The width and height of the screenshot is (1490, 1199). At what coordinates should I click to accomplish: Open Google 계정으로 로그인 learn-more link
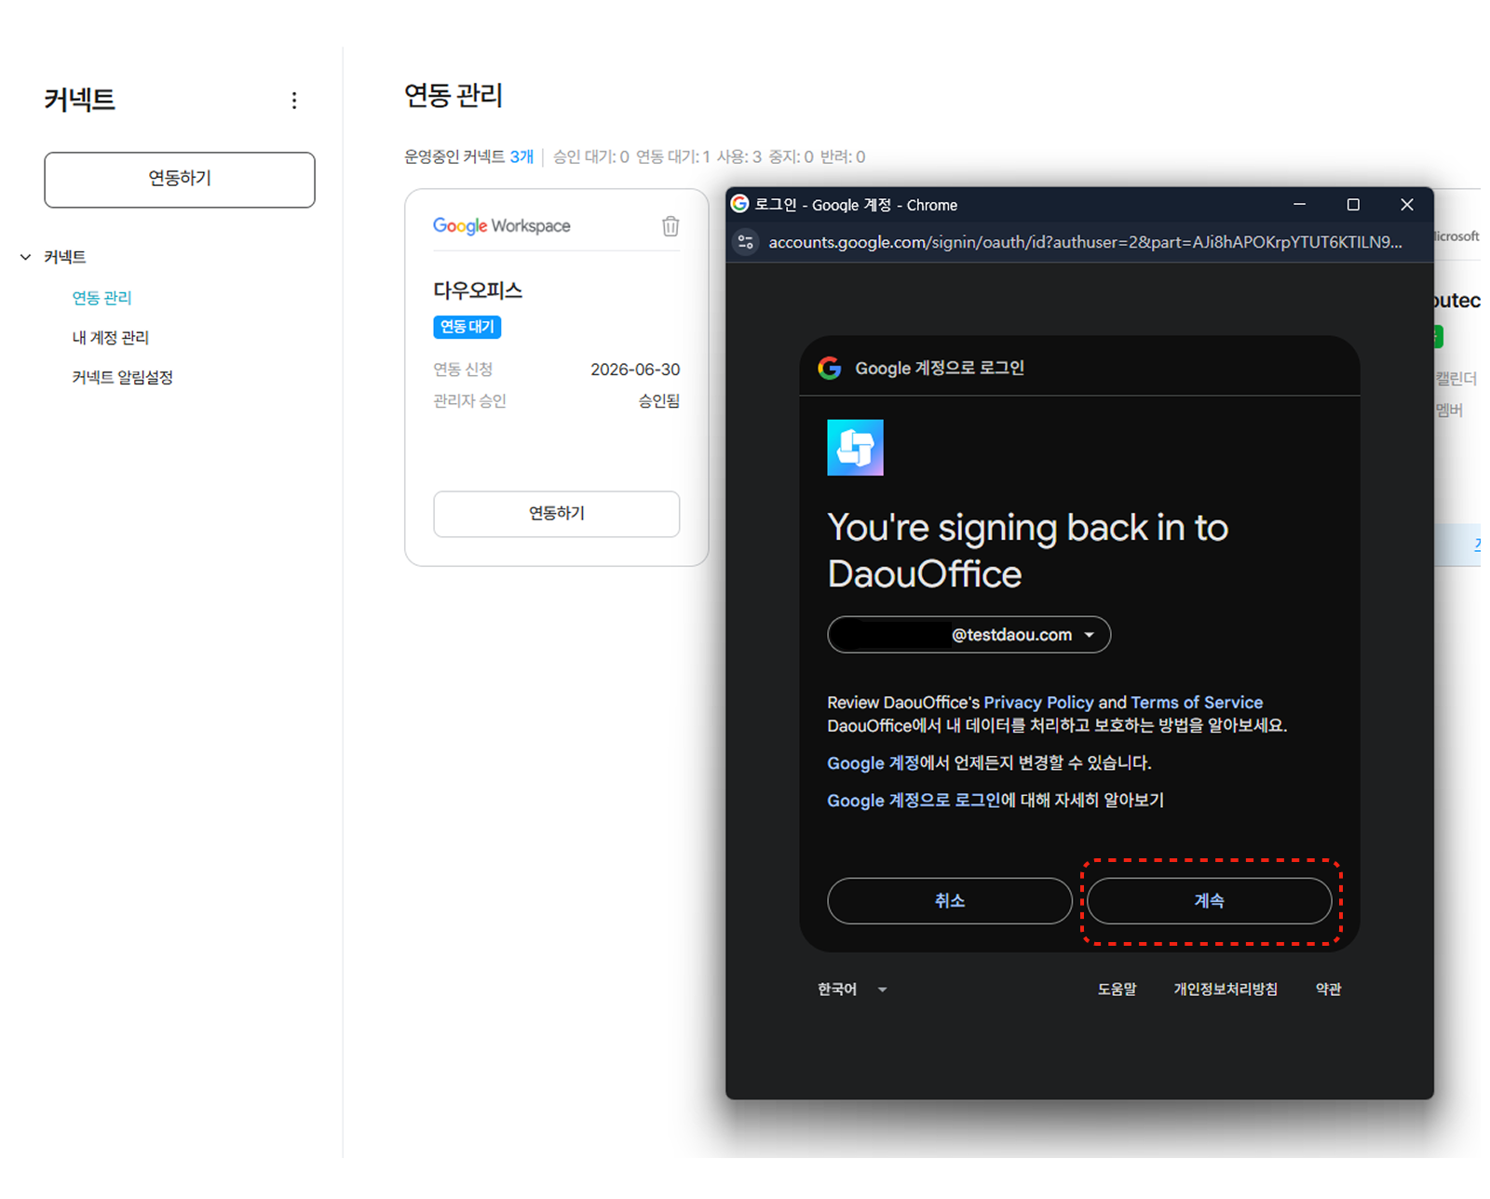click(x=914, y=801)
